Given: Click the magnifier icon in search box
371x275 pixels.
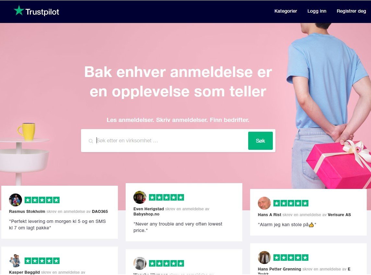Looking at the screenshot, I should (91, 141).
